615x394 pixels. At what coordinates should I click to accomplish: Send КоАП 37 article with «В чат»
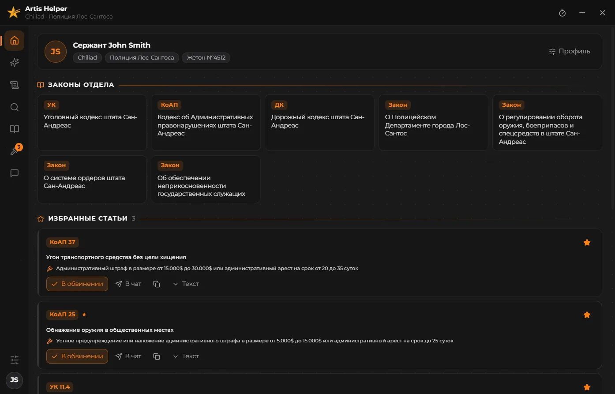128,284
